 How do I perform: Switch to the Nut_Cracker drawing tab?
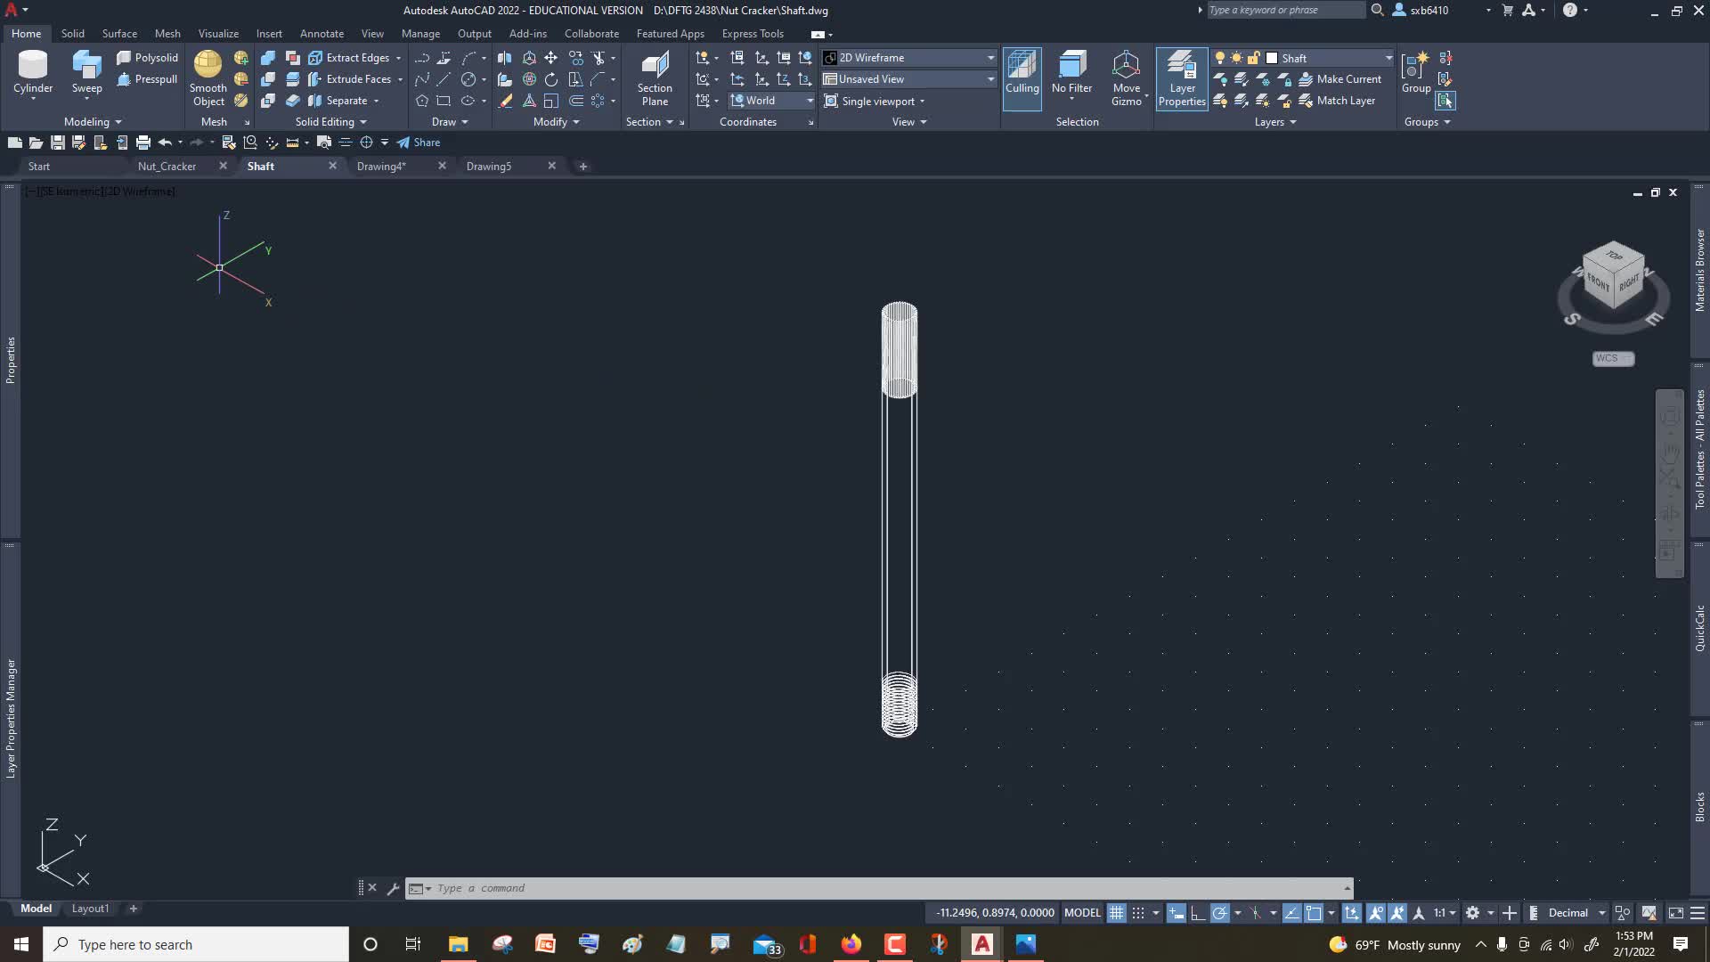(167, 167)
